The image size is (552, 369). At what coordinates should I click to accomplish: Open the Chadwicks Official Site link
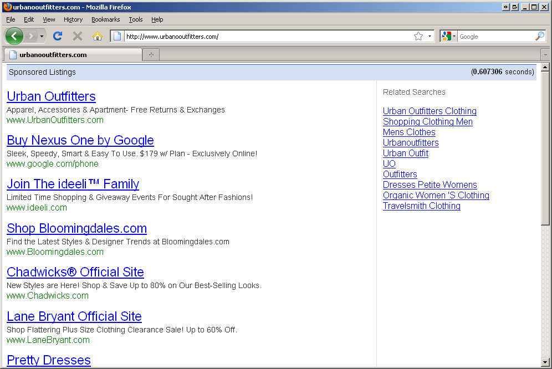click(x=75, y=272)
